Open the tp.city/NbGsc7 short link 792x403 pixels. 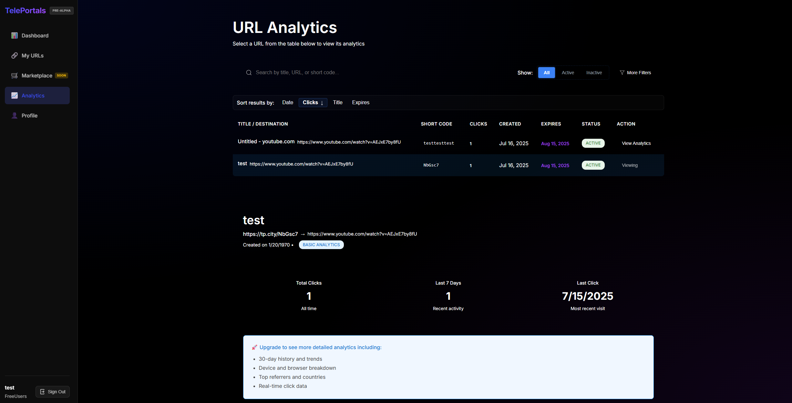tap(270, 234)
